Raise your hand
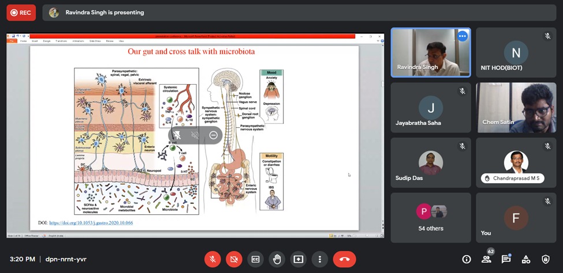The height and width of the screenshot is (273, 563). [277, 259]
